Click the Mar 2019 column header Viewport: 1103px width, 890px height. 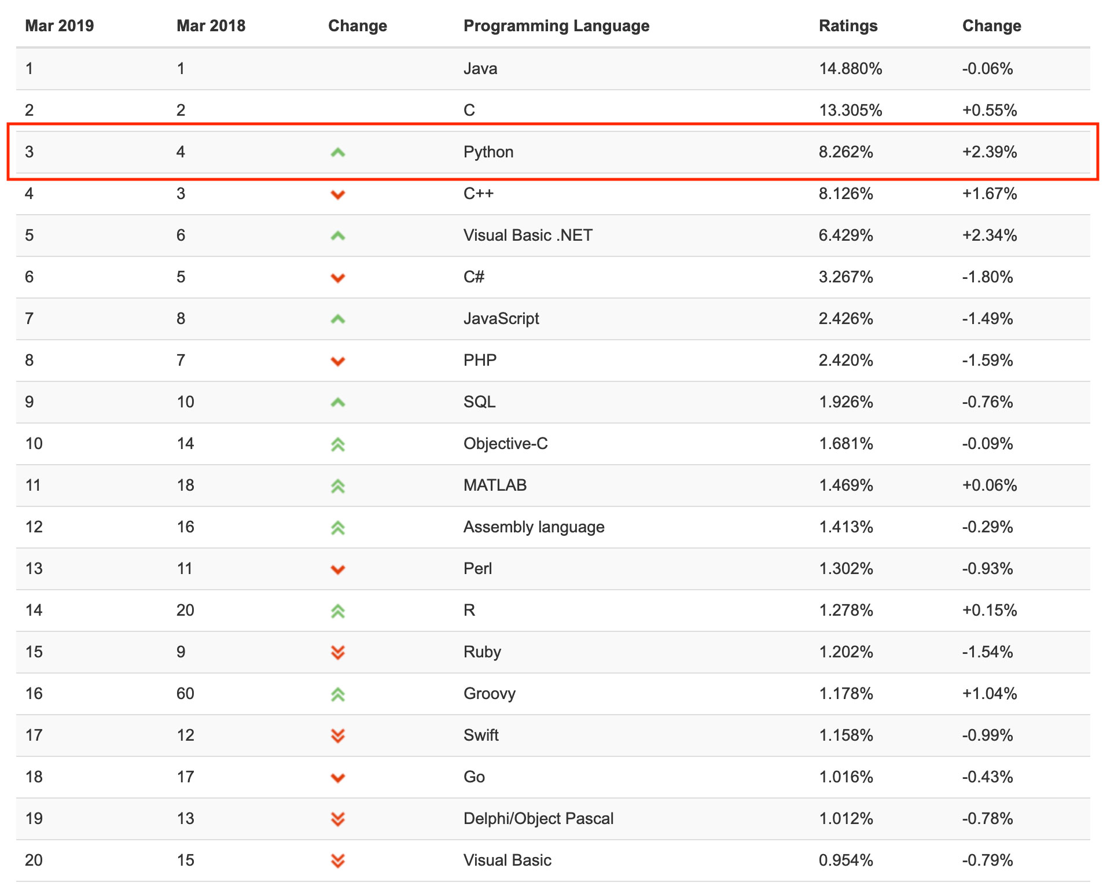[x=59, y=26]
